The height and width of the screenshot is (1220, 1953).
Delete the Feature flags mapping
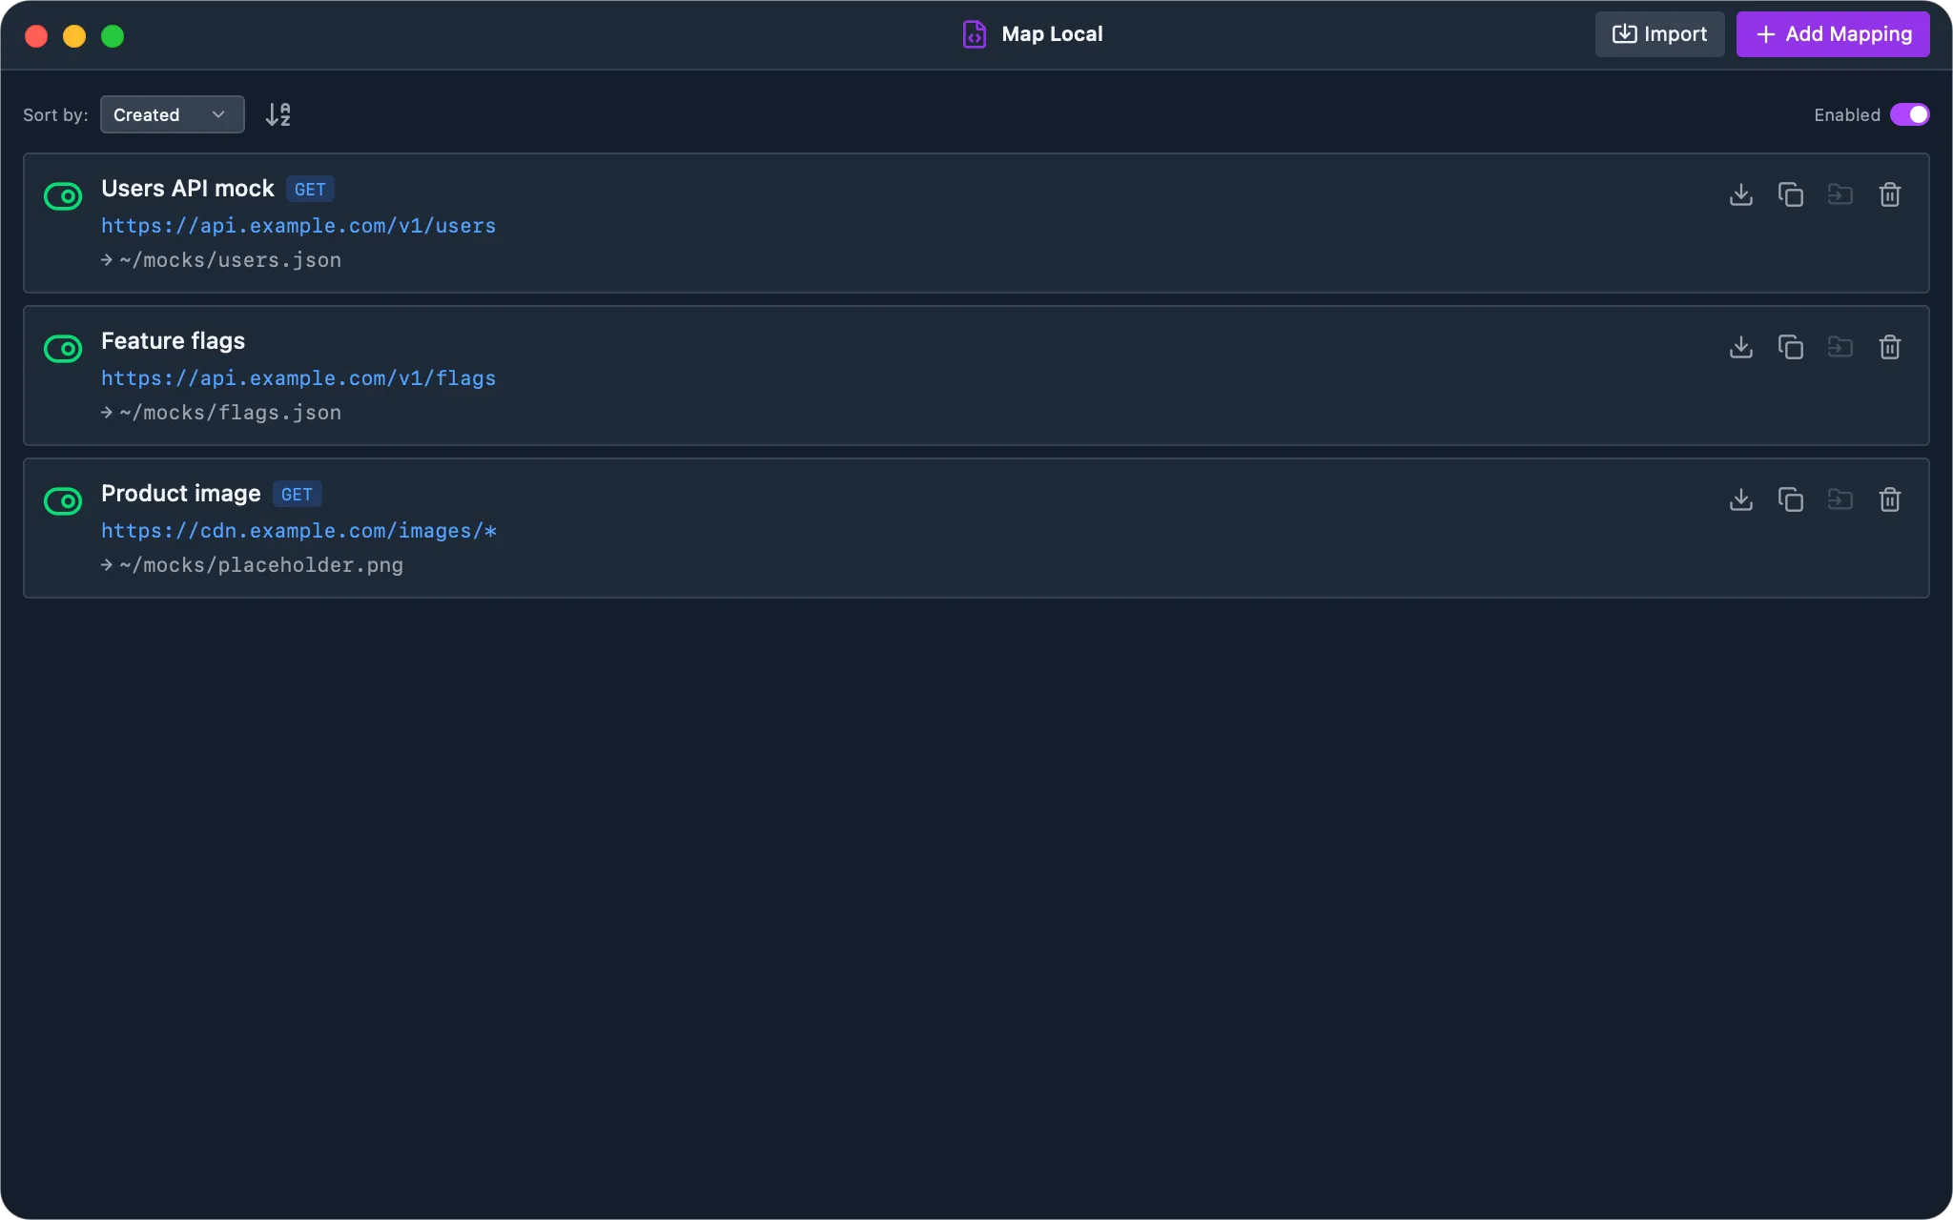pyautogui.click(x=1890, y=347)
